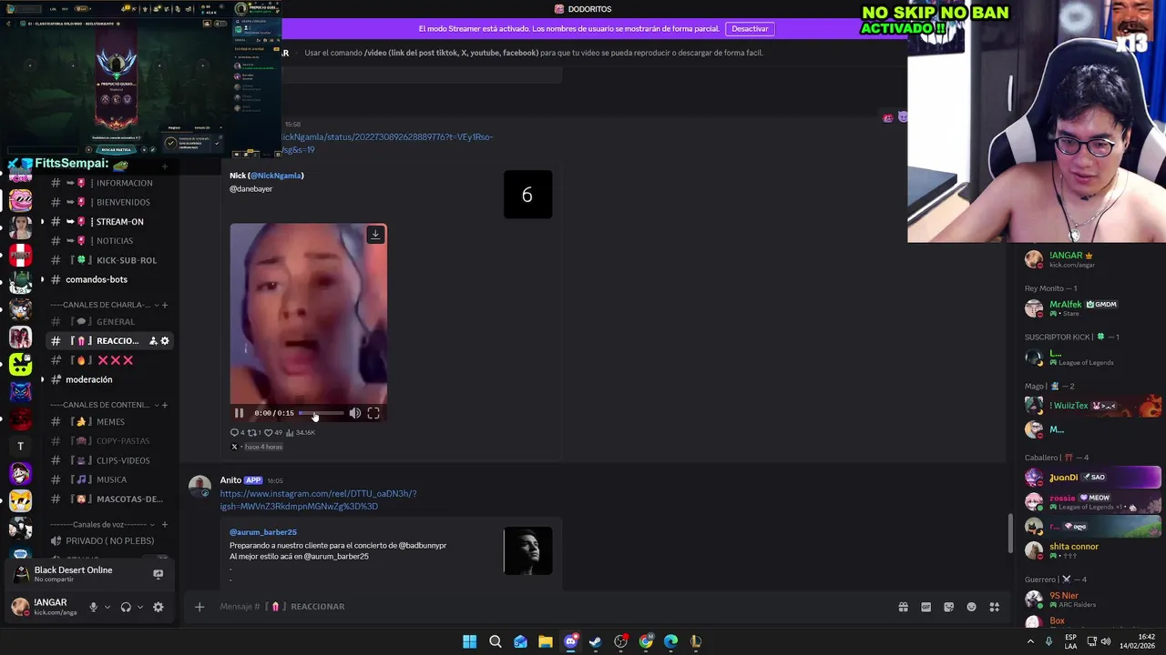Open the NickNgamla status URL
The height and width of the screenshot is (655, 1166).
(x=388, y=144)
